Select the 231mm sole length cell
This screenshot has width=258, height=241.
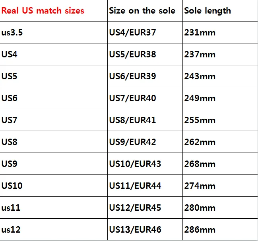pos(200,33)
